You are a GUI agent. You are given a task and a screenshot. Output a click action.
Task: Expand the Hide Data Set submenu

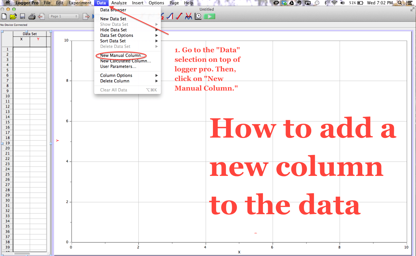tap(128, 30)
